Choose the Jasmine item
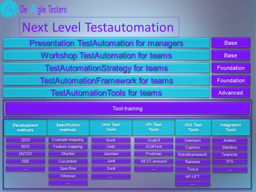The image size is (256, 192). (x=111, y=154)
